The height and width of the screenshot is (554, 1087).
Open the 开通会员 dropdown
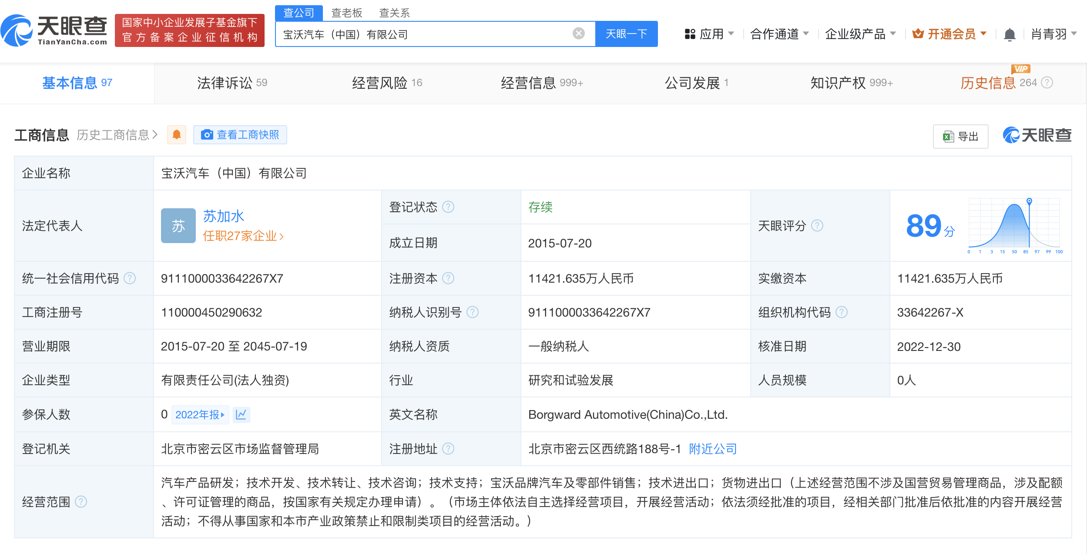pos(949,34)
